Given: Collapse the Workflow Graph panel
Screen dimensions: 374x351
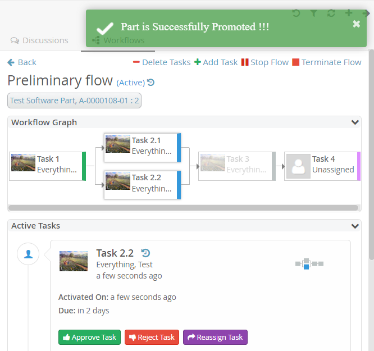Looking at the screenshot, I should click(x=355, y=122).
